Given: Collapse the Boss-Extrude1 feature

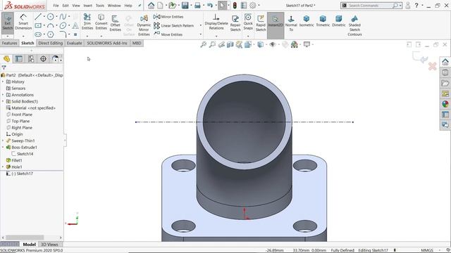Looking at the screenshot, I should tap(3, 147).
